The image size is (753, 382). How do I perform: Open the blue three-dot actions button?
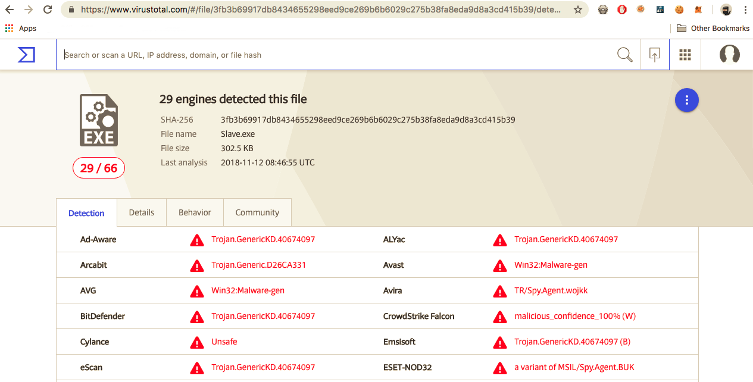coord(686,100)
